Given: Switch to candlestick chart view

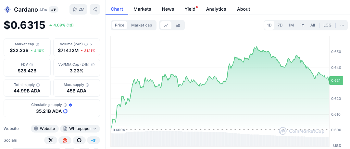Looking at the screenshot, I should (x=178, y=25).
